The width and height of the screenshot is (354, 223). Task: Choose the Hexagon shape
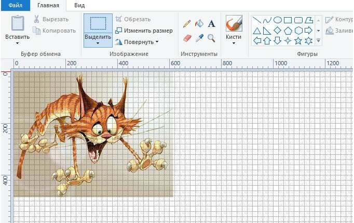pos(298,31)
